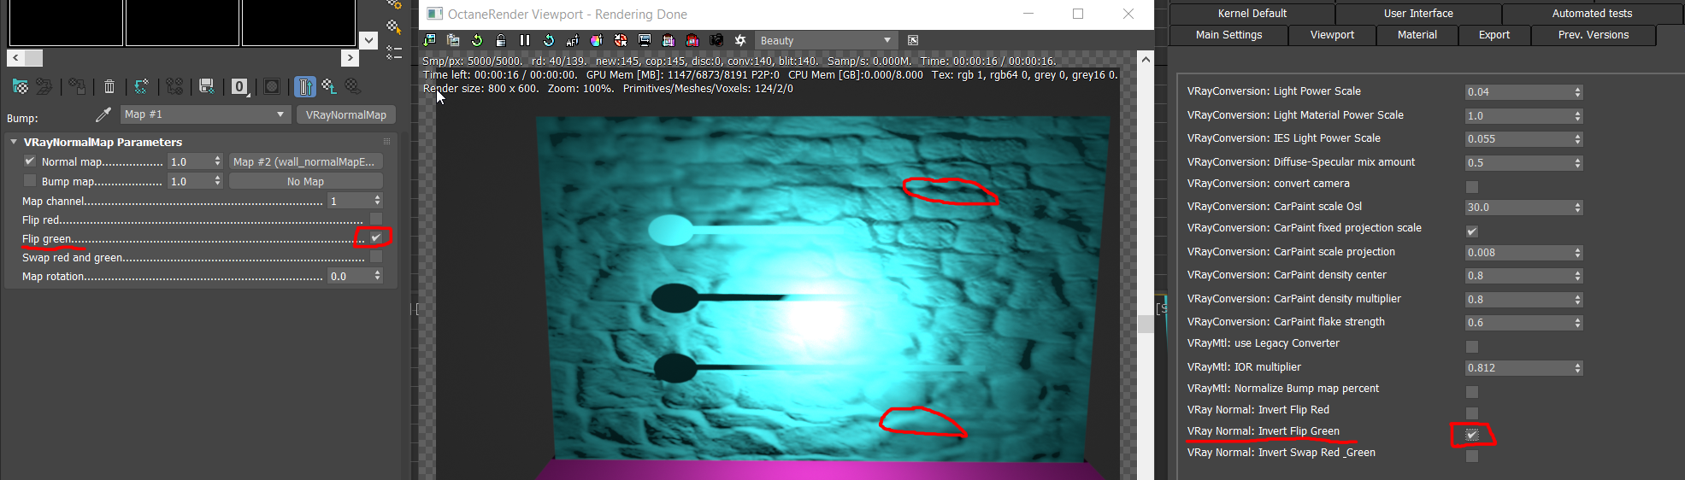This screenshot has height=480, width=1685.
Task: Toggle the lock icon in Octane viewport
Action: click(x=501, y=40)
